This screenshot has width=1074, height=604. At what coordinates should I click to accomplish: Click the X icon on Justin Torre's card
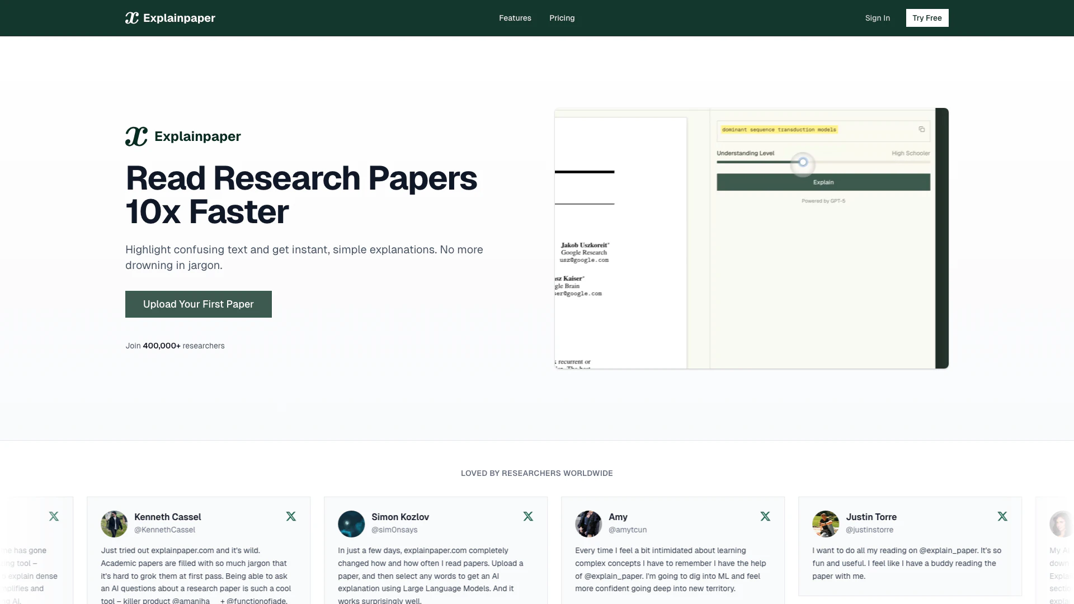tap(1002, 516)
